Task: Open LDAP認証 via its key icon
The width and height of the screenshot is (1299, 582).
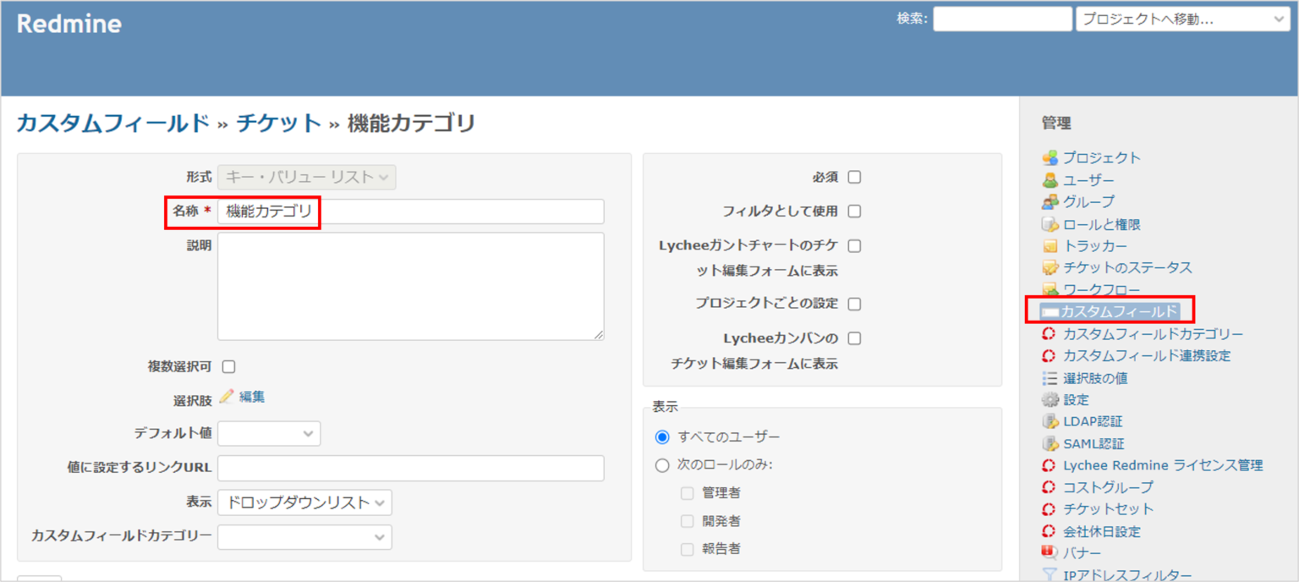Action: 1049,421
